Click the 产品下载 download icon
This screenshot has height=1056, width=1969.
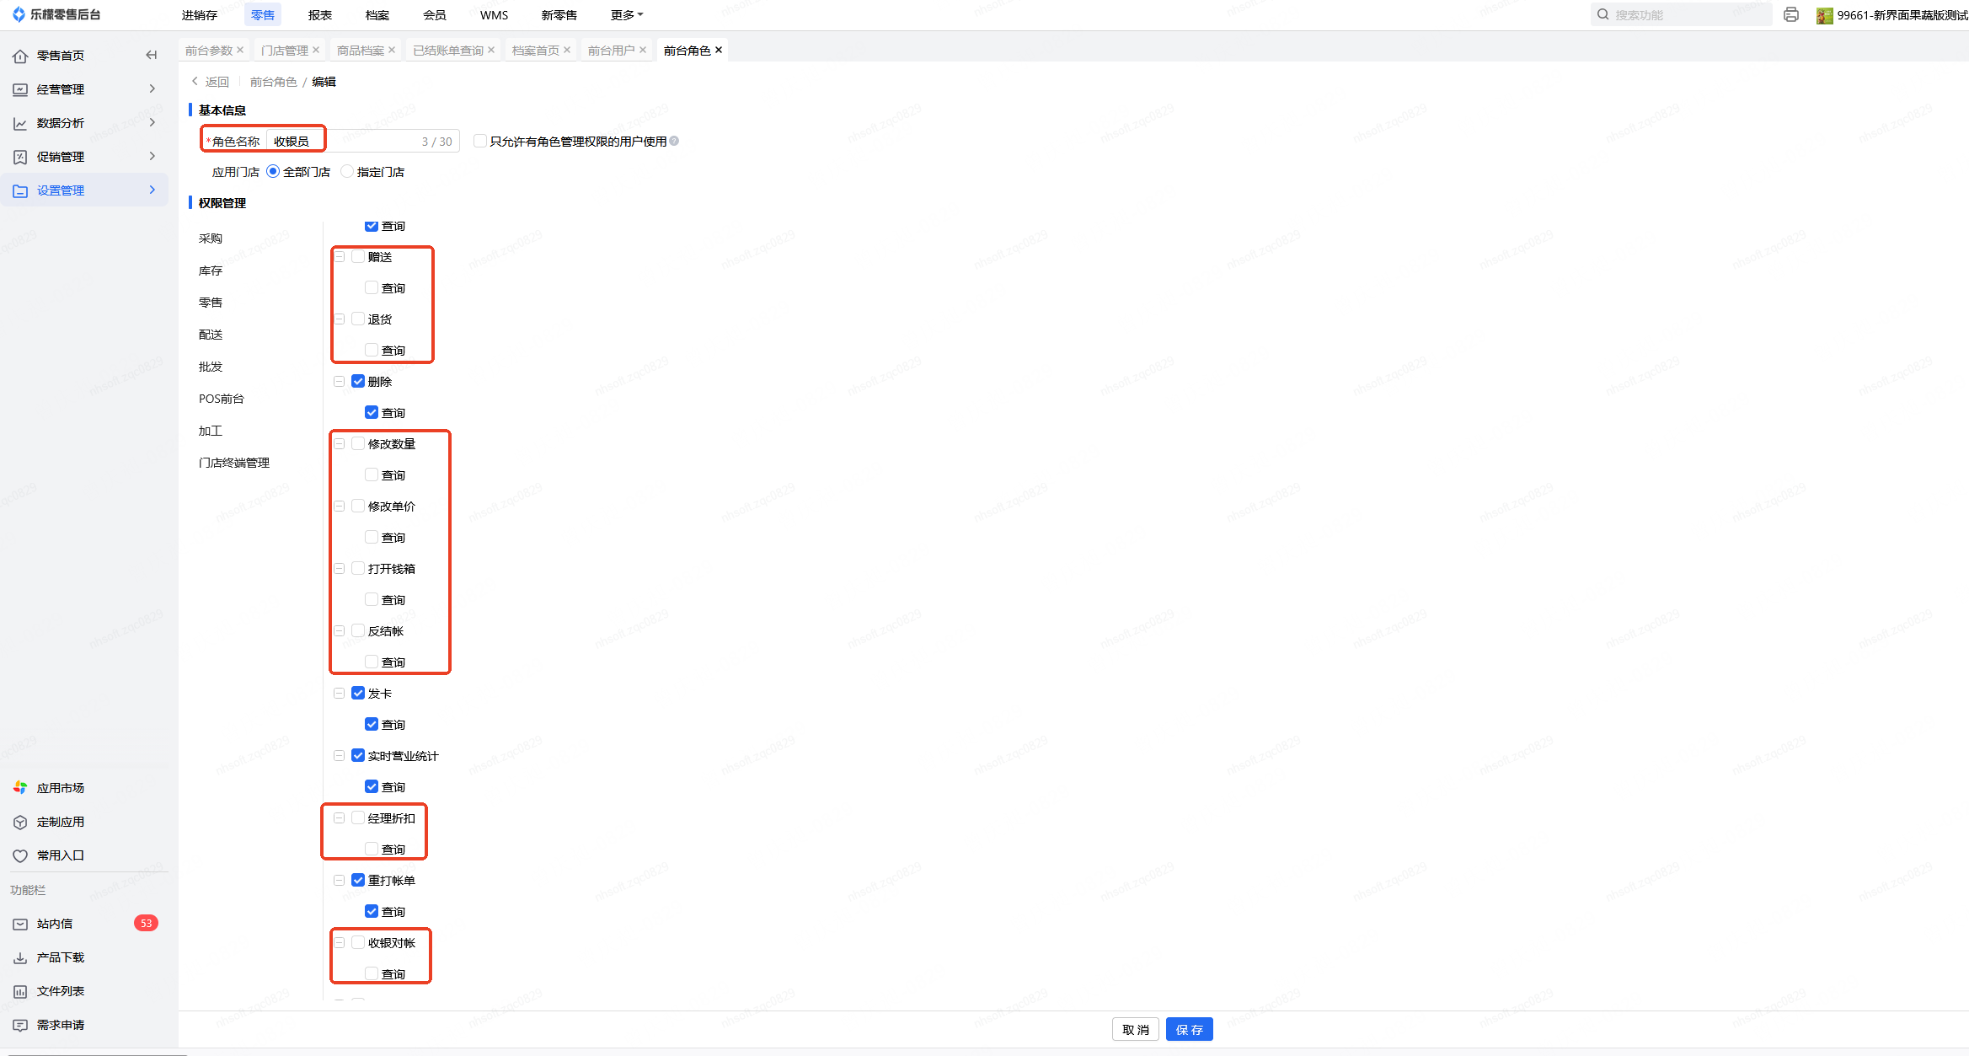[x=20, y=957]
